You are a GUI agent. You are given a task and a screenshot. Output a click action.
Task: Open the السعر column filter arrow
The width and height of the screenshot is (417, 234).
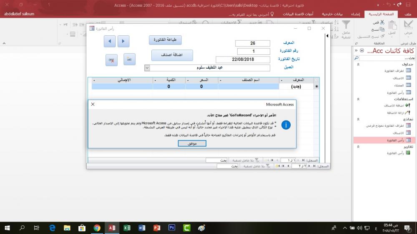pyautogui.click(x=188, y=80)
